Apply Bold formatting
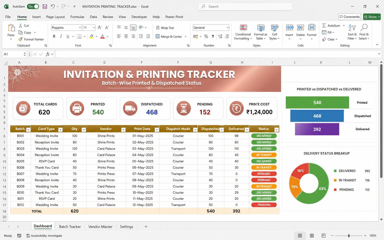Image resolution: width=384 pixels, height=240 pixels. [x=54, y=36]
